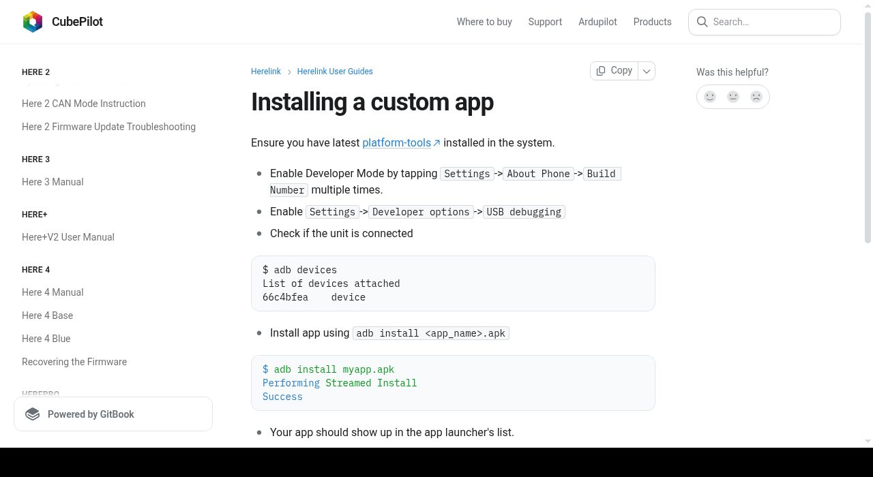The width and height of the screenshot is (873, 477).
Task: Click the 'Developer options' inline code
Action: pos(421,212)
